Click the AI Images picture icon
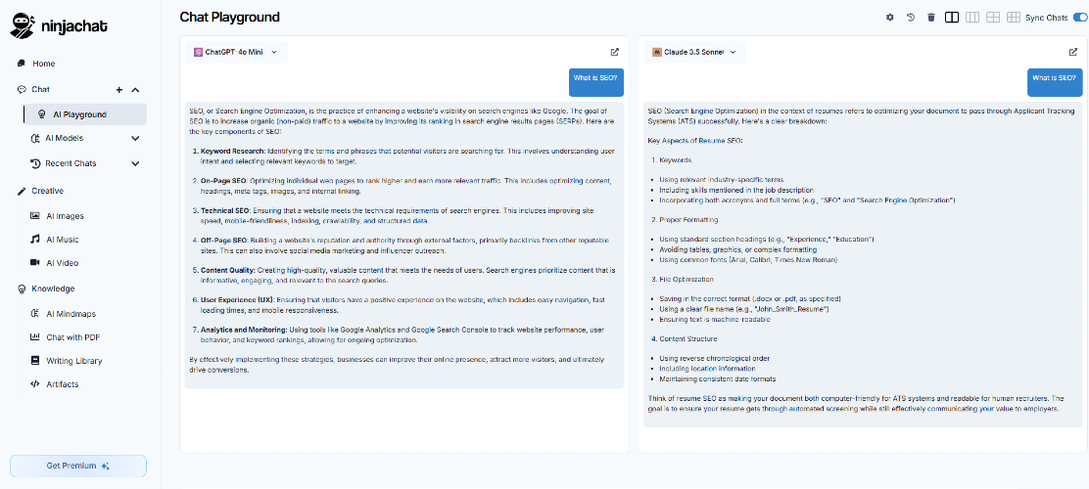 tap(35, 216)
